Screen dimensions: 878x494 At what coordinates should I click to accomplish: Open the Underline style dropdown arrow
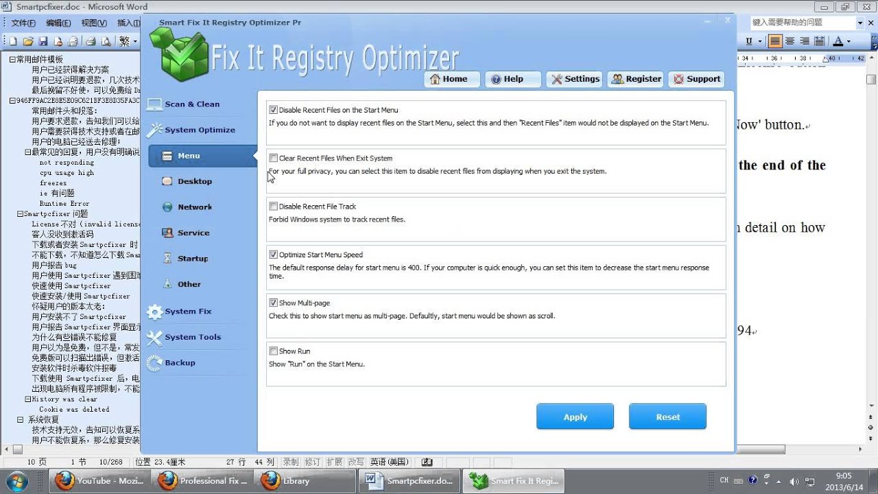click(760, 41)
